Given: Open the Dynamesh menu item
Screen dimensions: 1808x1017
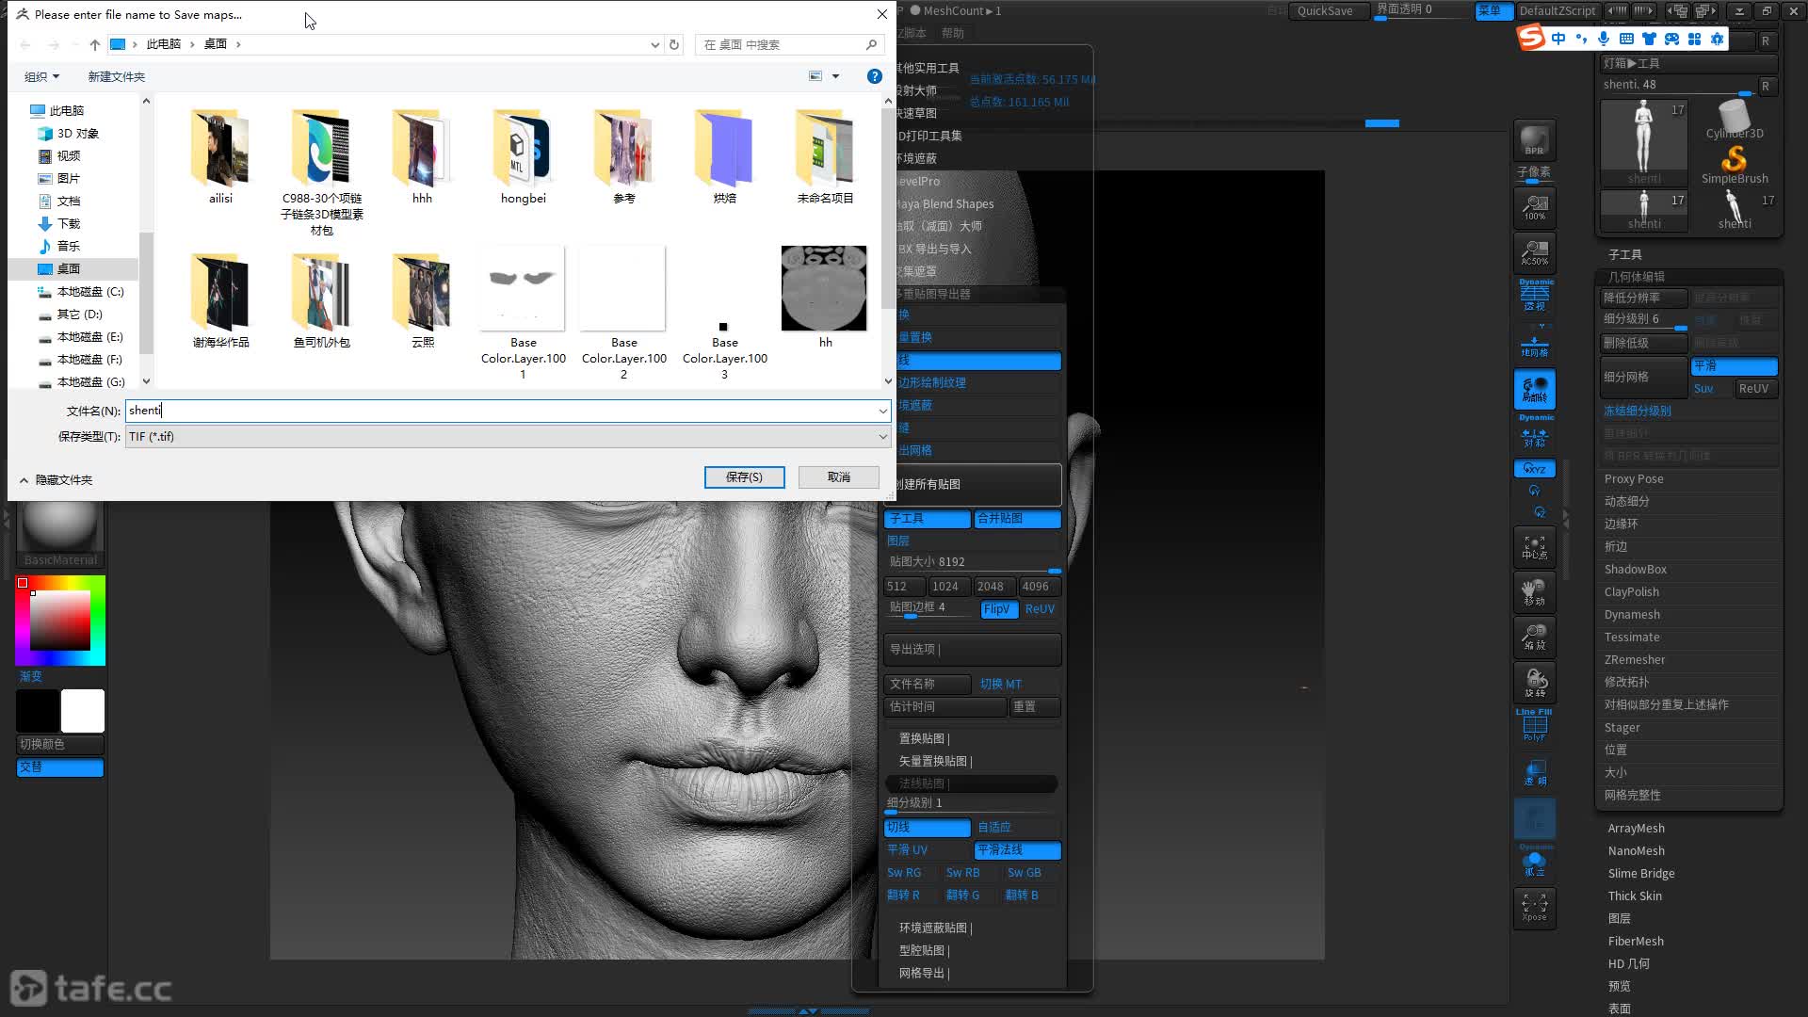Looking at the screenshot, I should pos(1632,615).
